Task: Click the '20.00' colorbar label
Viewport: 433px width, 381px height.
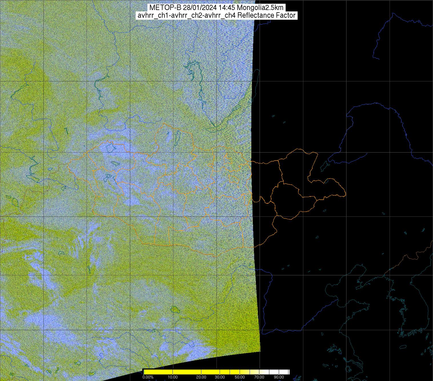Action: (201, 377)
